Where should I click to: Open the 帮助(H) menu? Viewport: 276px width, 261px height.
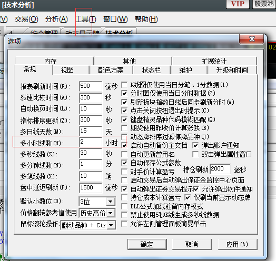click(146, 19)
